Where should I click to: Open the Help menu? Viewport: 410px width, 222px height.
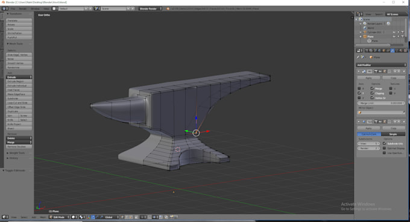[x=46, y=8]
